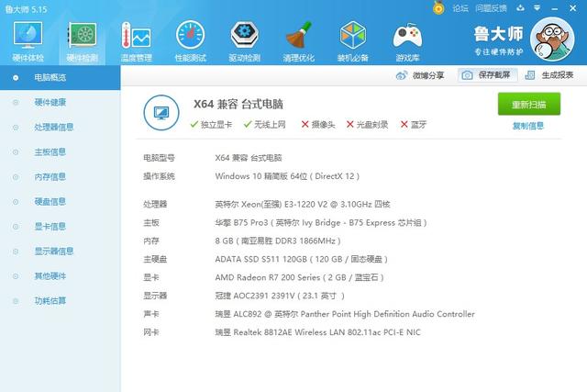Click the 8 GB DDR3 1866MHz memory value
This screenshot has width=587, height=392.
(278, 241)
